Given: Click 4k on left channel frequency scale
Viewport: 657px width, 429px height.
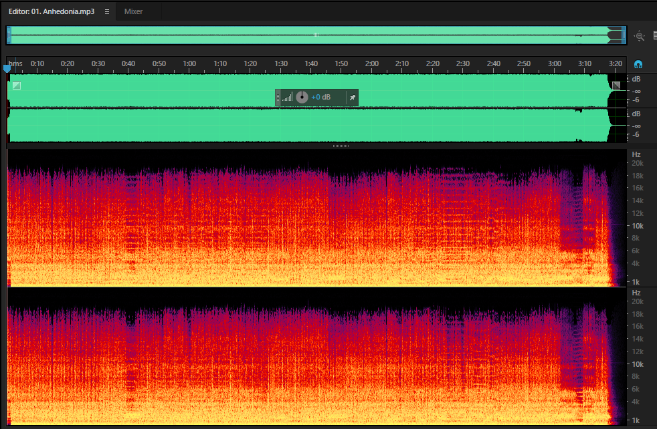Looking at the screenshot, I should pos(636,263).
